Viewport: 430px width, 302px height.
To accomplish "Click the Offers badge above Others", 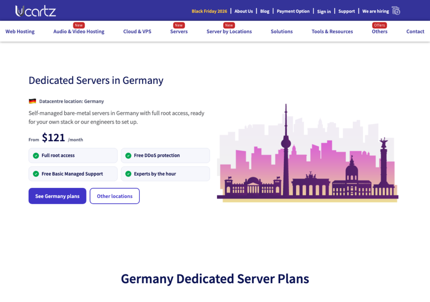I will [380, 25].
